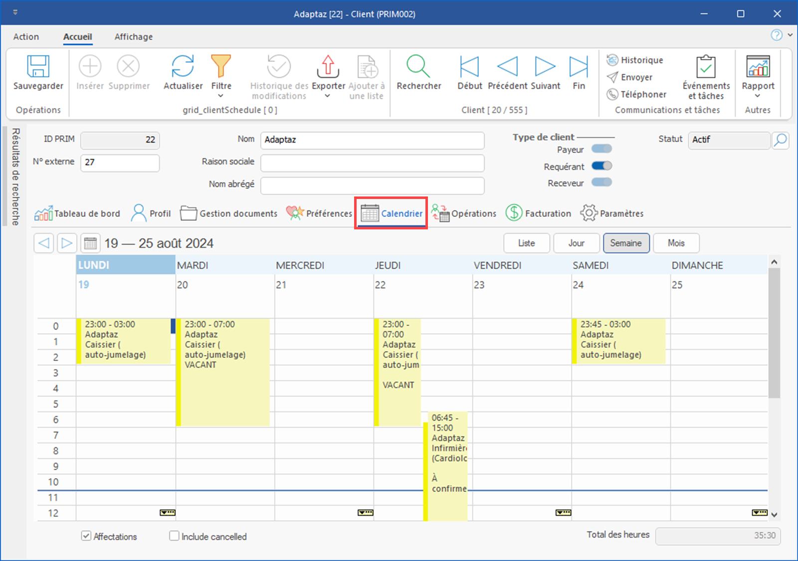798x561 pixels.
Task: Enable the Include cancelled checkbox
Action: pyautogui.click(x=174, y=536)
